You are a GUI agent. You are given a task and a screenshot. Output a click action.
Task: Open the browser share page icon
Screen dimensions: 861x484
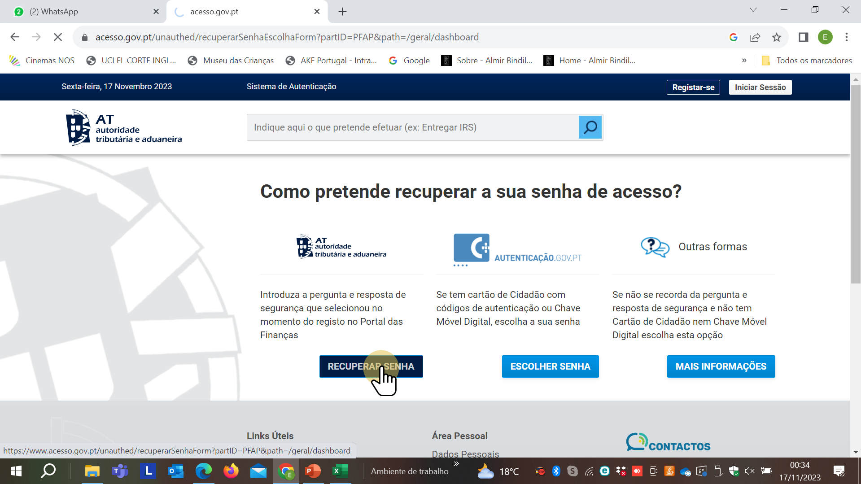click(x=755, y=37)
